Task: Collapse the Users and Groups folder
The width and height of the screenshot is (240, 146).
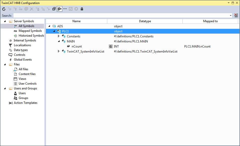Action: click(5, 89)
